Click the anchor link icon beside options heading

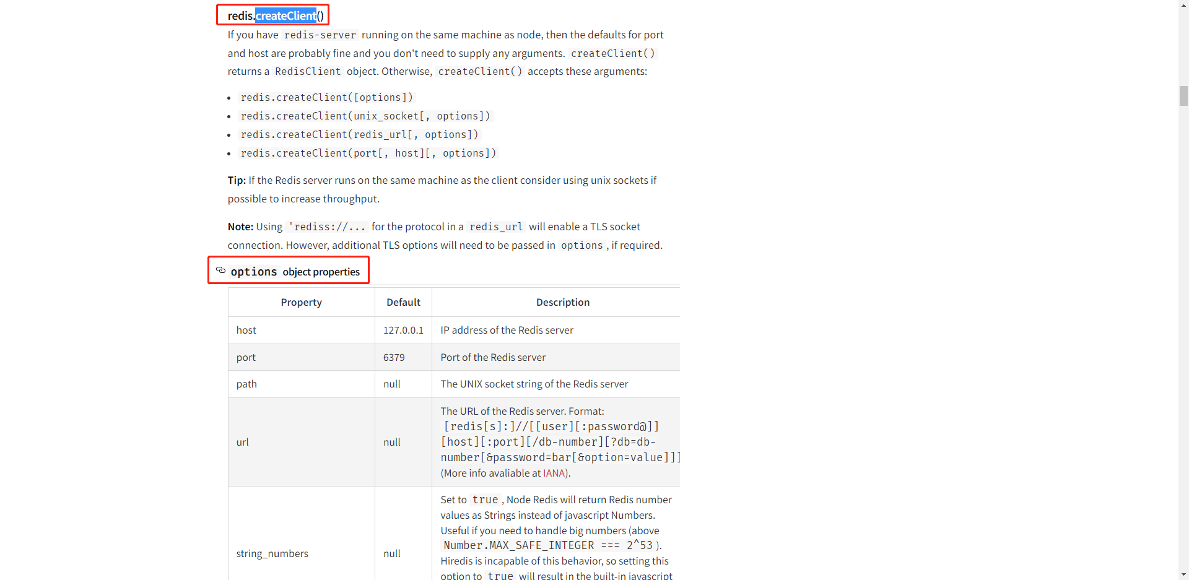(220, 271)
